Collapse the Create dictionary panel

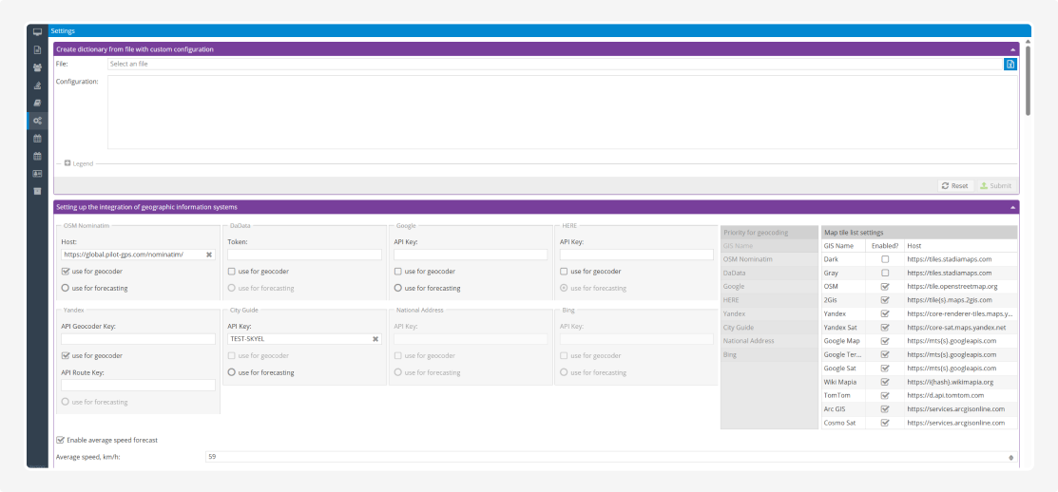pyautogui.click(x=1012, y=49)
